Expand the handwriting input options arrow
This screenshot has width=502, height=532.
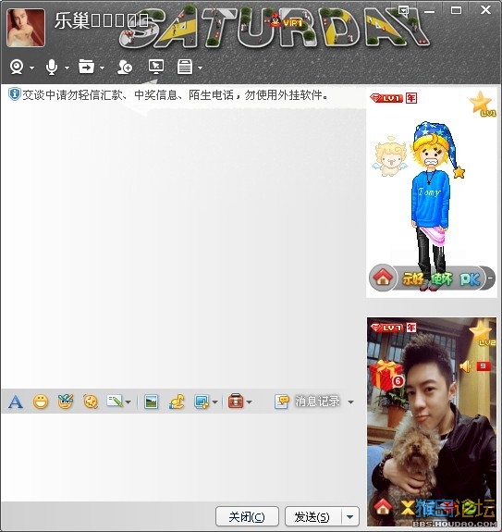[x=129, y=402]
